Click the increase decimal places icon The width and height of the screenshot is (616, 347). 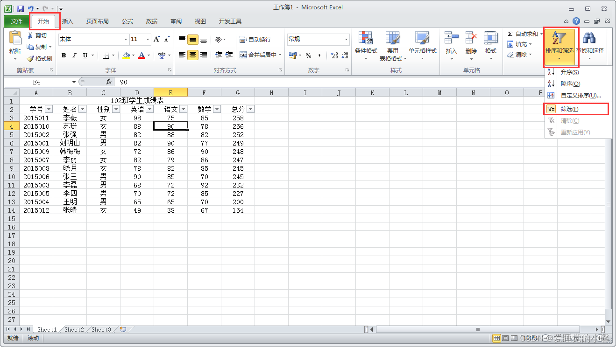pos(334,55)
